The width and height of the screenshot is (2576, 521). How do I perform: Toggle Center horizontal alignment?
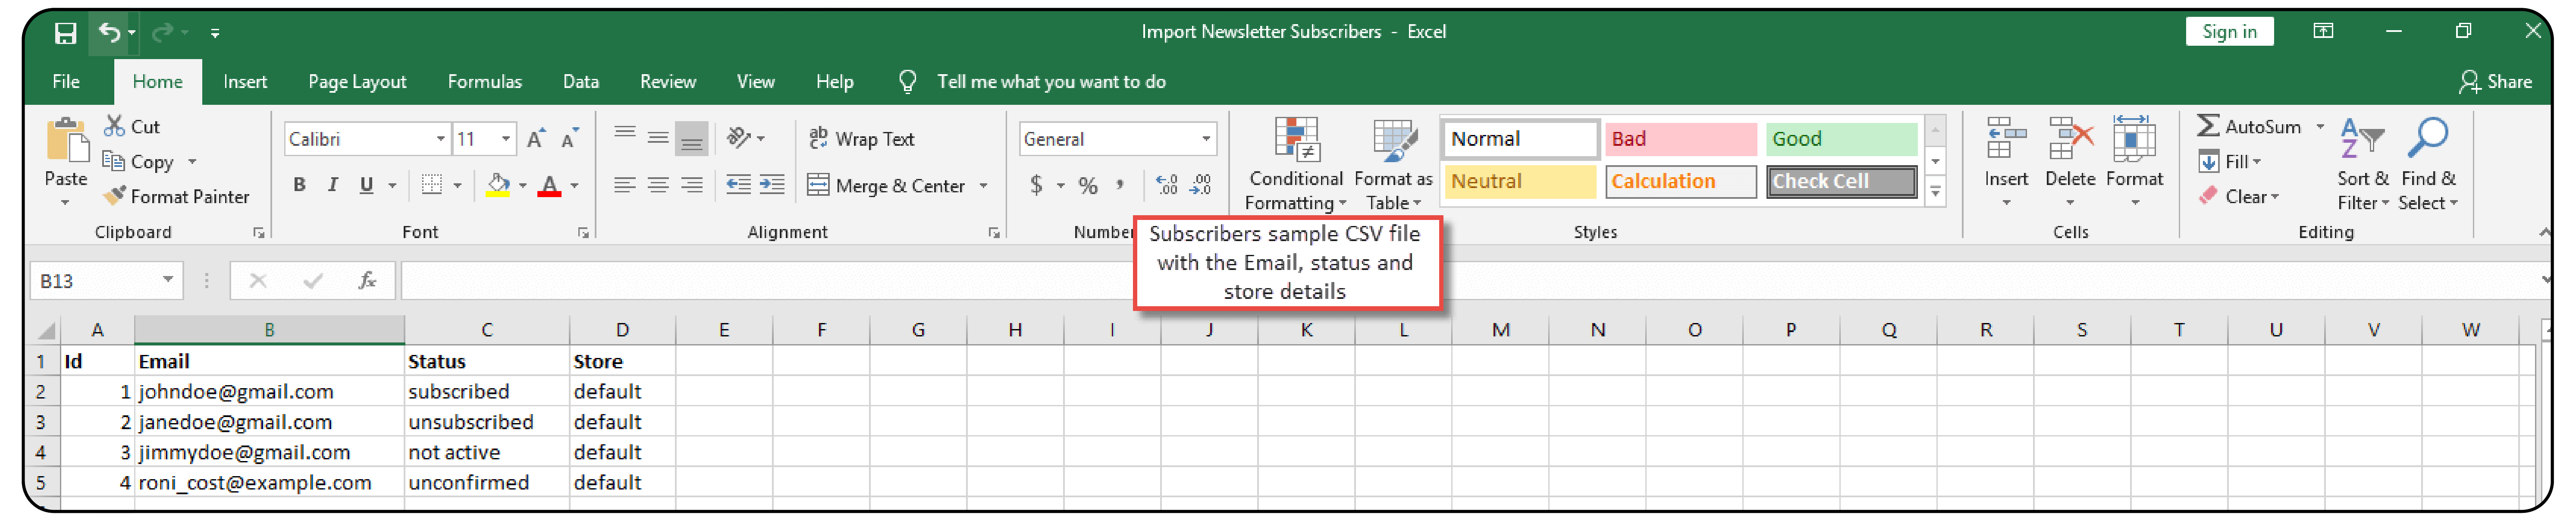pyautogui.click(x=658, y=185)
